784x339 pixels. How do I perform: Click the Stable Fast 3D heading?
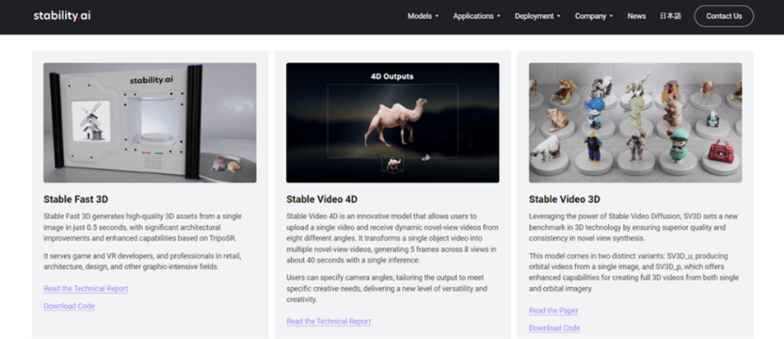click(x=76, y=199)
